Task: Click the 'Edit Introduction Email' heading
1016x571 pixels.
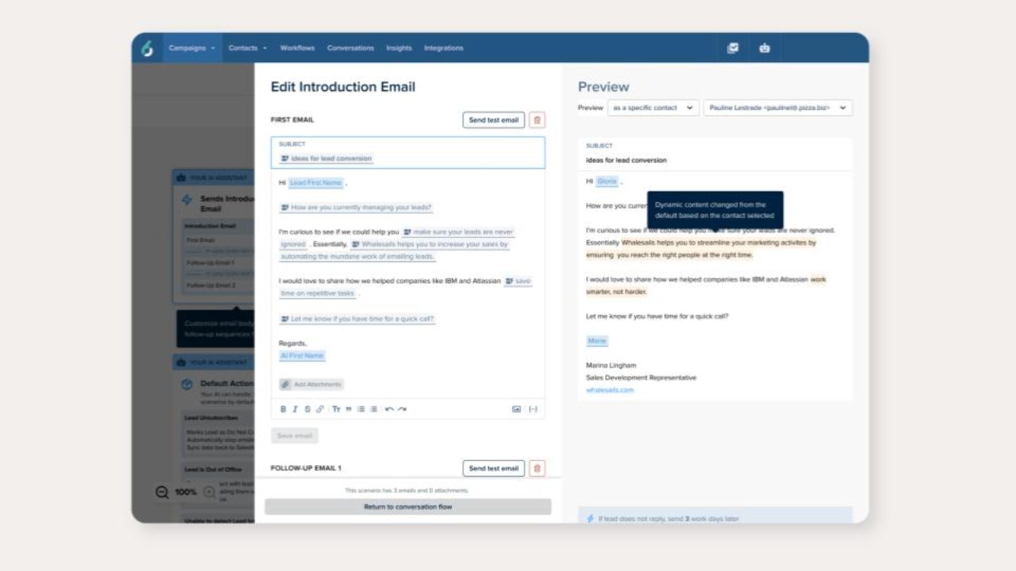Action: [343, 87]
